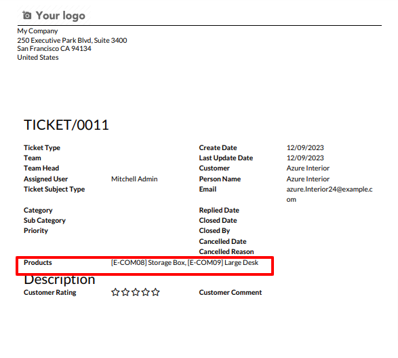Click the Your logo placeholder text

(x=60, y=16)
